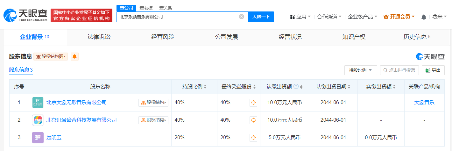This screenshot has height=151, width=452.
Task: Switch to 法律诉讼 tab
Action: tap(99, 37)
